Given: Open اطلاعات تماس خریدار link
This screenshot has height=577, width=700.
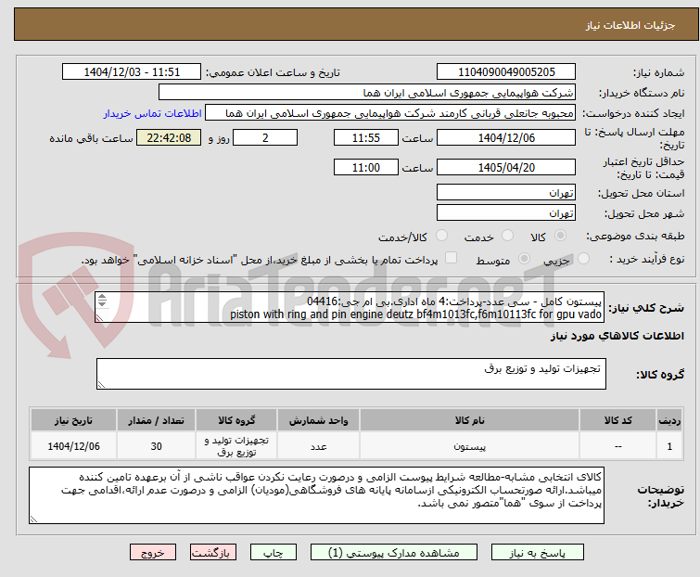Looking at the screenshot, I should [x=153, y=113].
